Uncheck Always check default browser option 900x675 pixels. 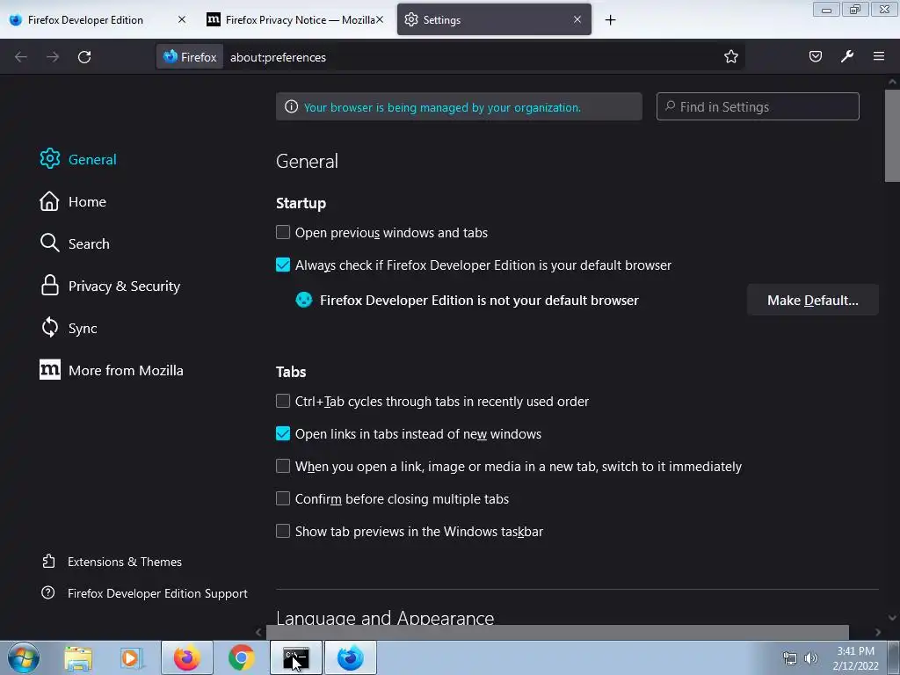(283, 265)
